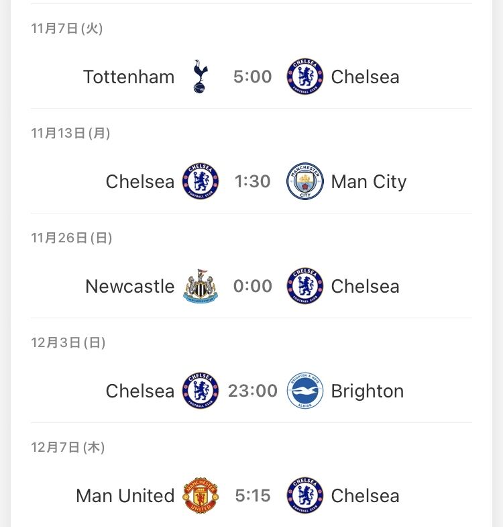Select the Man United team name
The width and height of the screenshot is (503, 527).
point(125,495)
